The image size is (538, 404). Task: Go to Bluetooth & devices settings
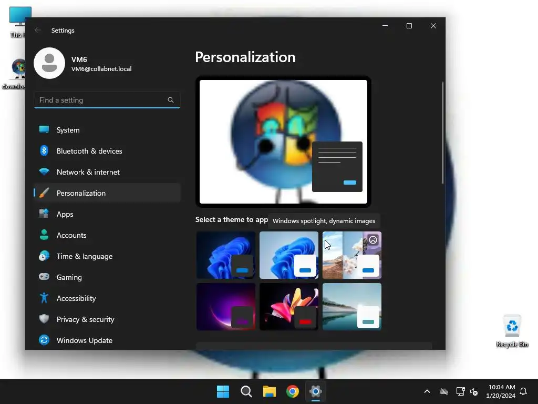click(x=107, y=151)
